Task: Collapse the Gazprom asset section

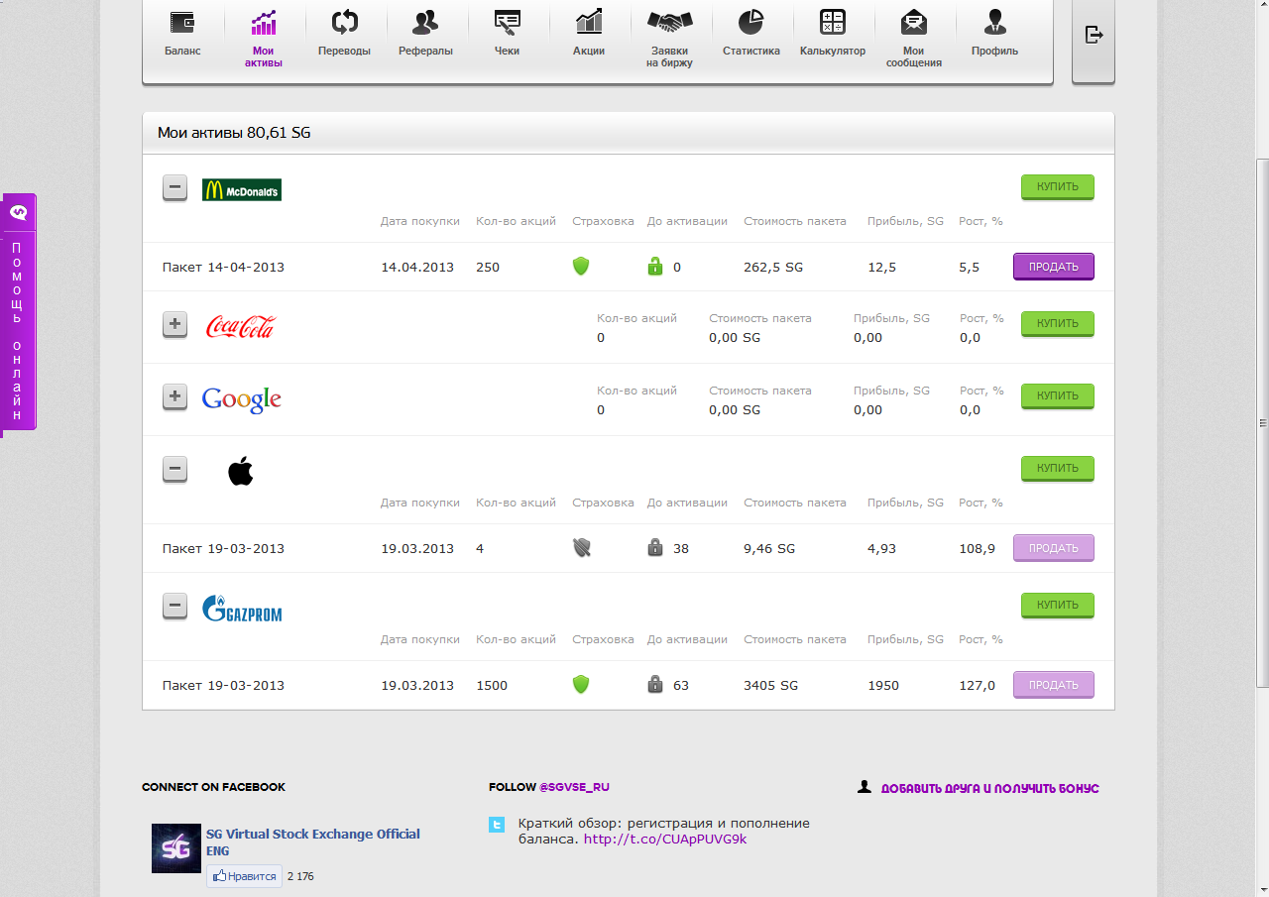Action: (x=174, y=605)
